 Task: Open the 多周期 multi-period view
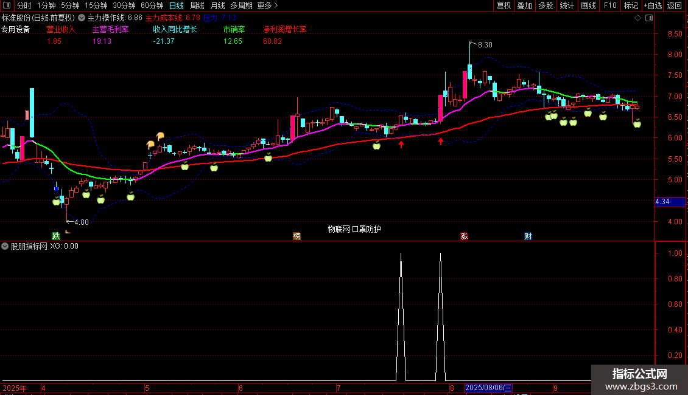click(241, 5)
